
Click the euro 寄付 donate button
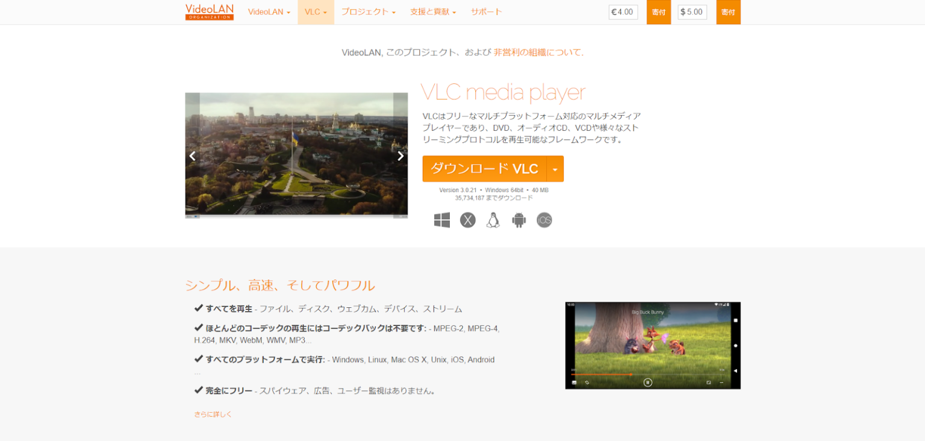tap(658, 12)
